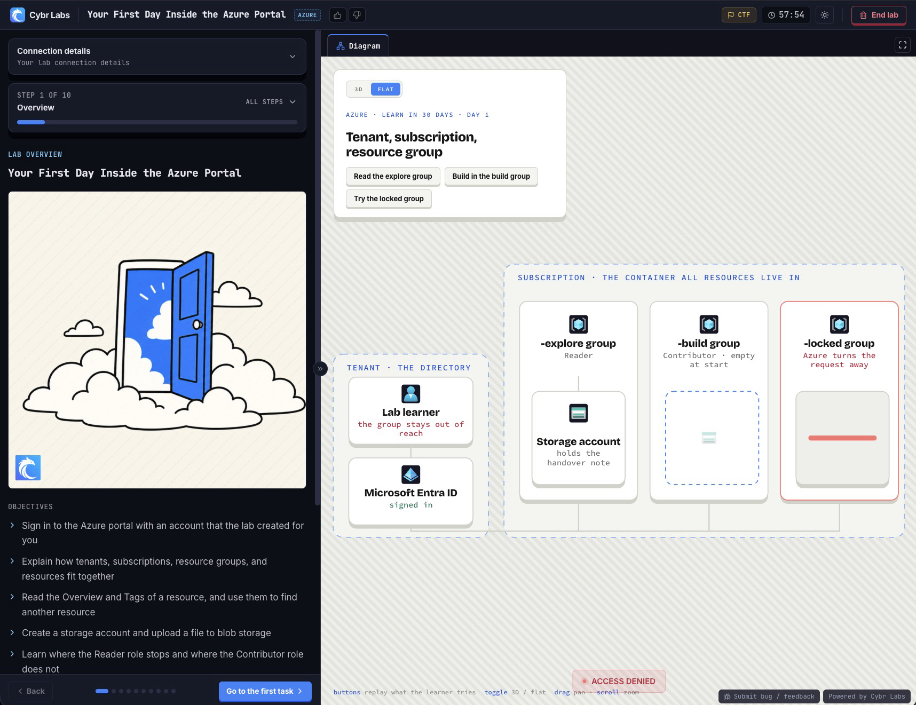Click the Cybr Labs logo icon

tap(18, 15)
